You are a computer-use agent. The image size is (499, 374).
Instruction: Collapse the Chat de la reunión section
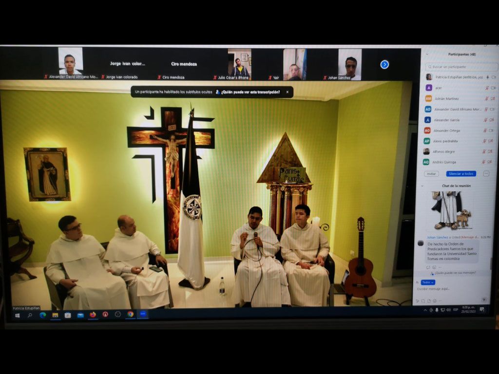click(x=422, y=186)
